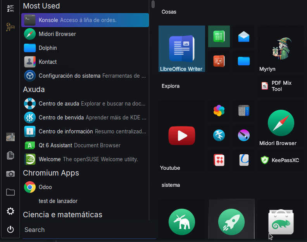Switch to alphabetical app list view
Image resolution: width=307 pixels, height=242 pixels.
coord(10,9)
